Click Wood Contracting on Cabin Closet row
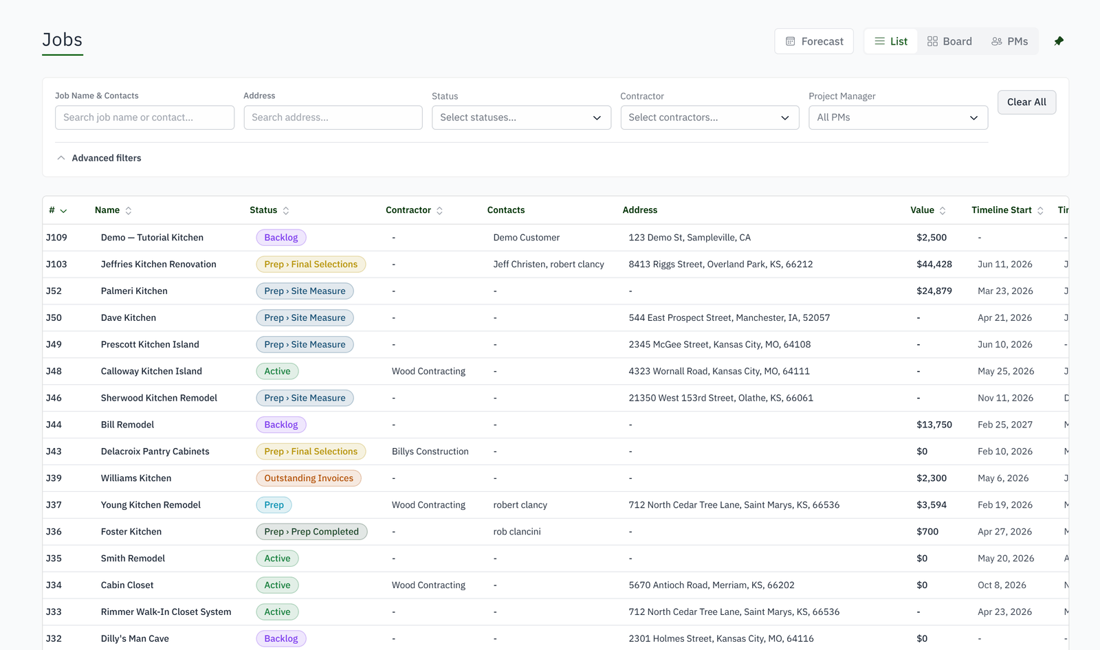 coord(428,586)
